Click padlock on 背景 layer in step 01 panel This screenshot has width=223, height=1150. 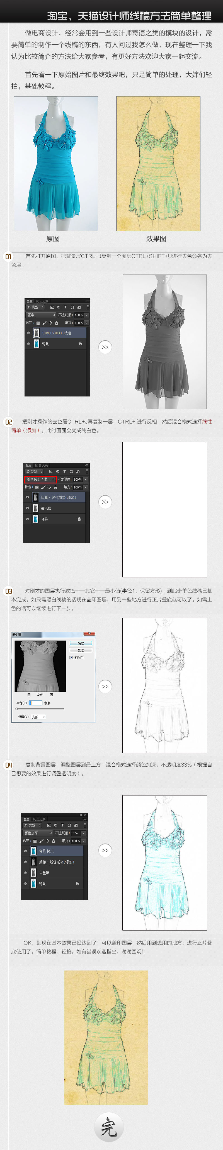[80, 344]
